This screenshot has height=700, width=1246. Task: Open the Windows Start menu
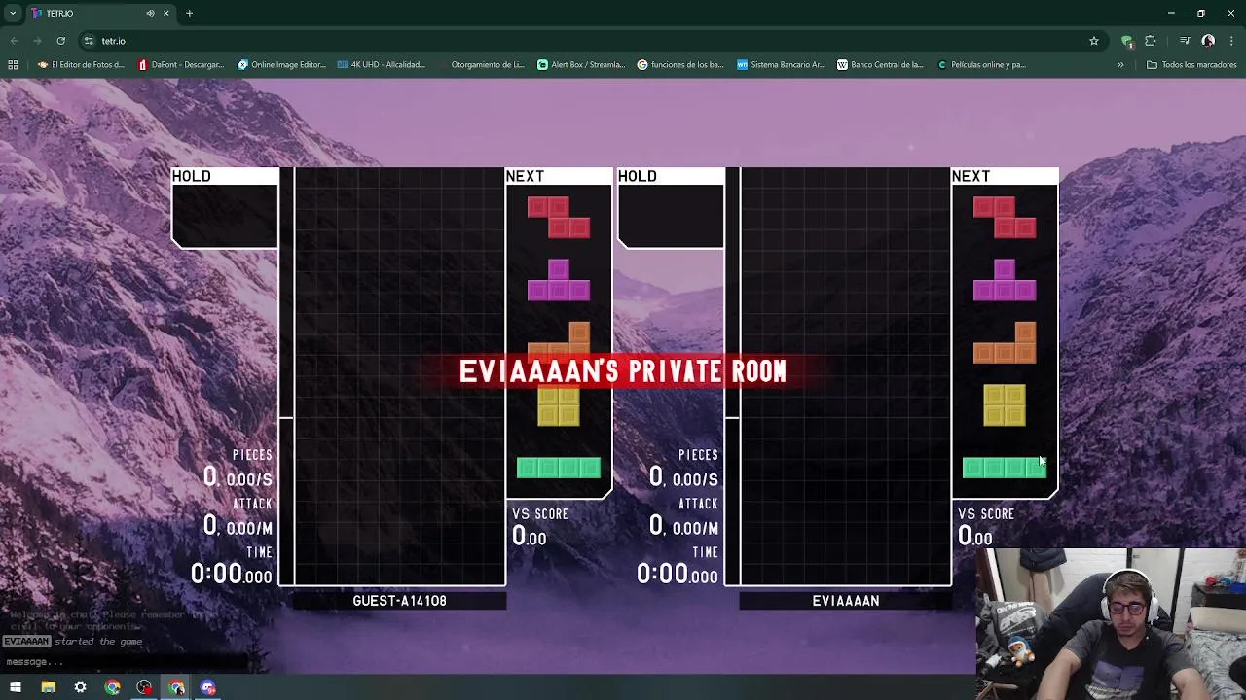16,687
